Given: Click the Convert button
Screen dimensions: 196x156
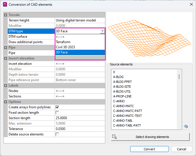Looking at the screenshot, I should pyautogui.click(x=149, y=149).
